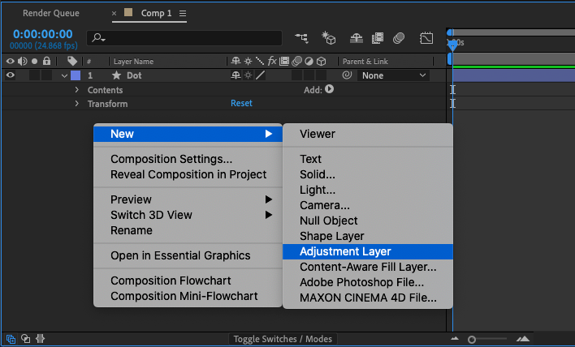This screenshot has height=347, width=575.
Task: Click the Label tag column header icon
Action: 72,61
